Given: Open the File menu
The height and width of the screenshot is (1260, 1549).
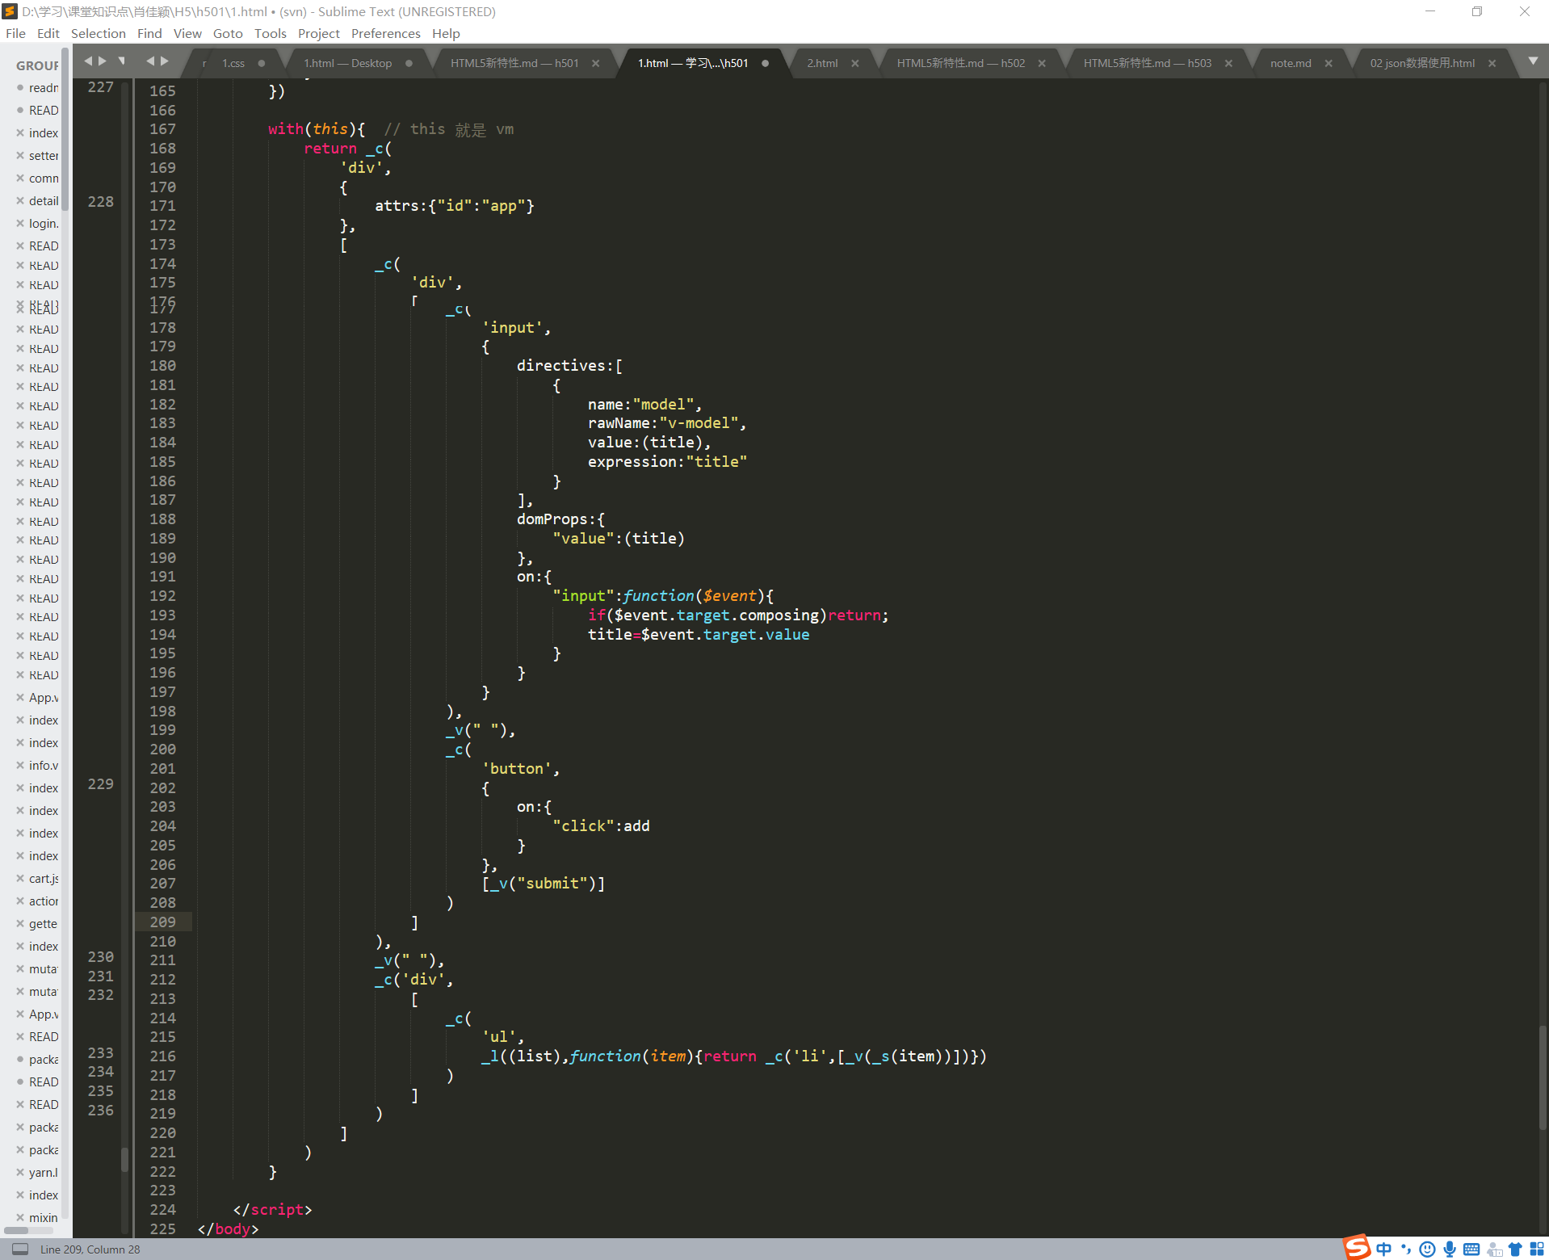Looking at the screenshot, I should point(15,33).
